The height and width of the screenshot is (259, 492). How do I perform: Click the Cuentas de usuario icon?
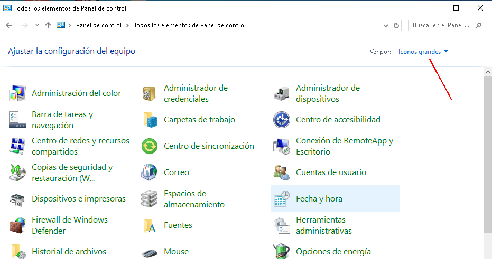point(282,172)
